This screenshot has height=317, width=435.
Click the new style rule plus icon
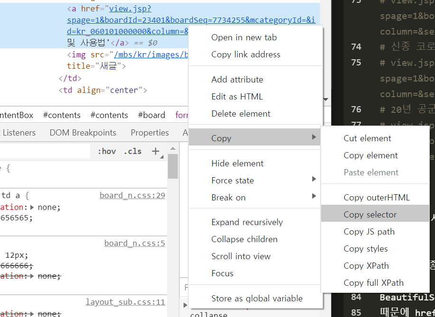[155, 151]
